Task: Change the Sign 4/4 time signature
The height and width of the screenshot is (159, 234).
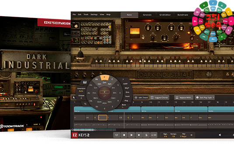Action: point(165,135)
